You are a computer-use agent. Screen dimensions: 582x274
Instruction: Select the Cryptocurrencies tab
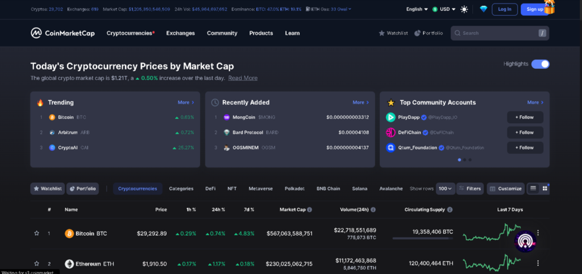(x=138, y=189)
